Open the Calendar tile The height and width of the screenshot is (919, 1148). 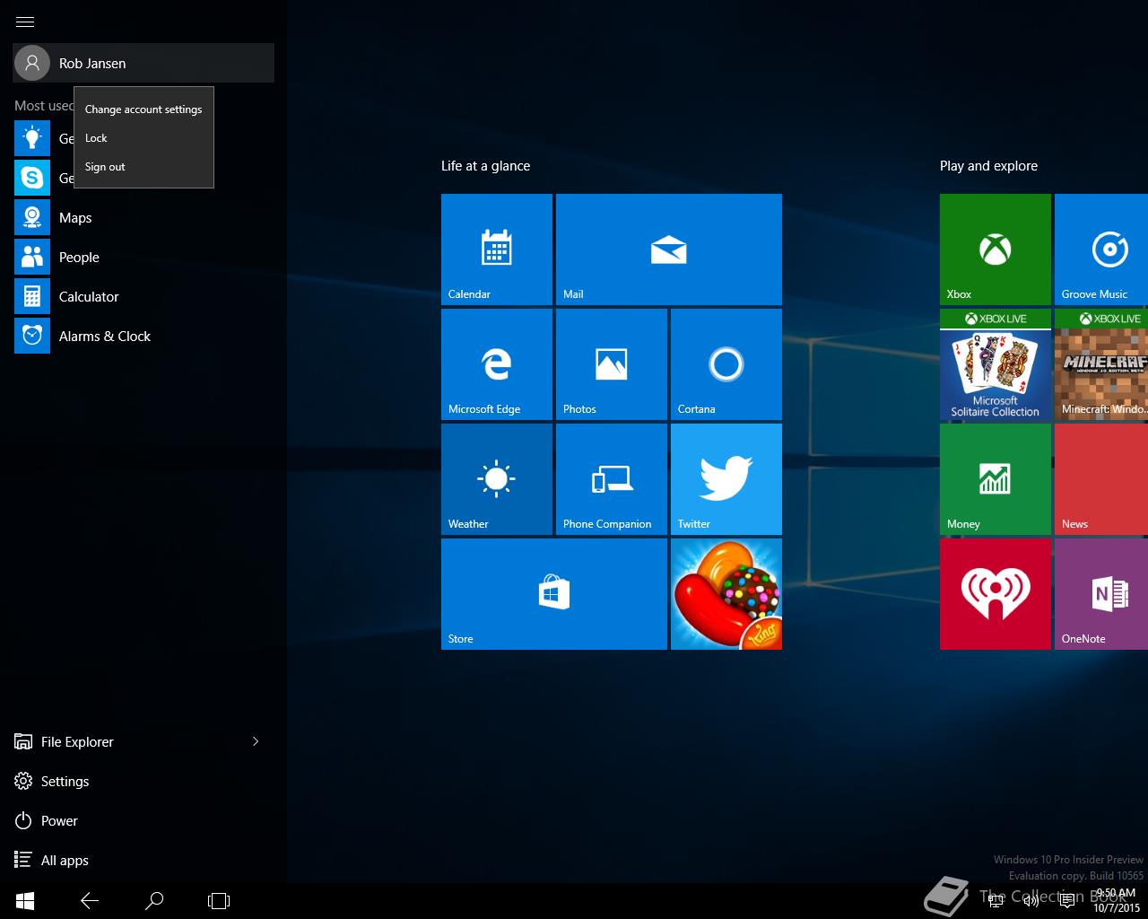click(x=497, y=249)
